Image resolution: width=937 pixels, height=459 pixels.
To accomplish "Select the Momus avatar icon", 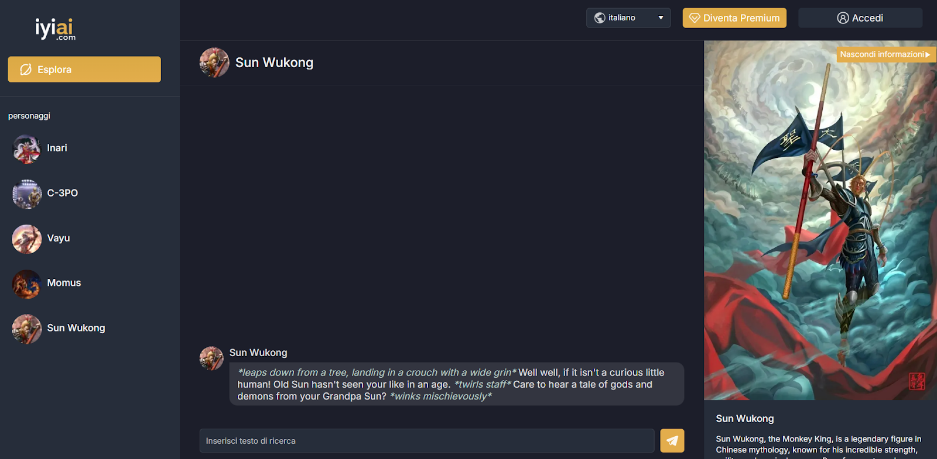I will 27,284.
